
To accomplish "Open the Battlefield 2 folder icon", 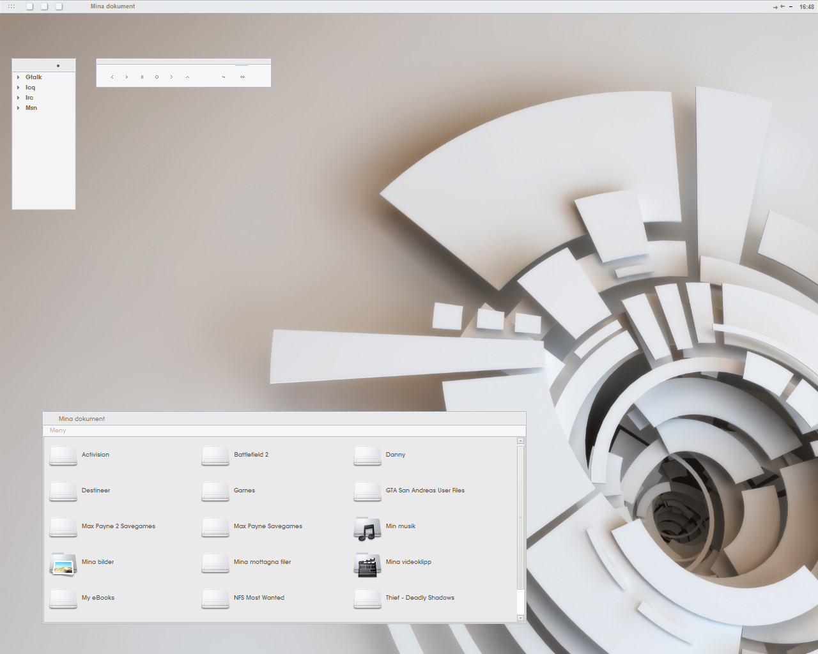I will (x=215, y=455).
